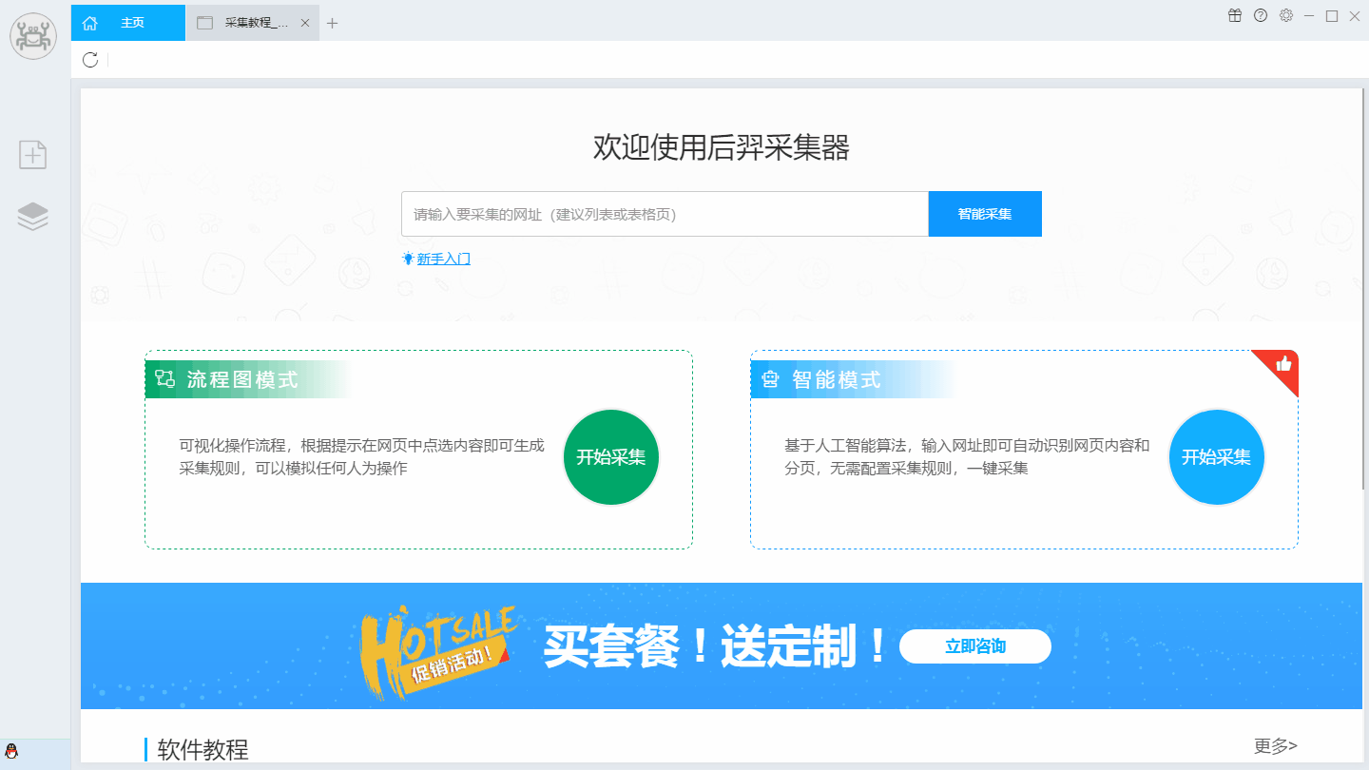Click the 软件教程 section heading
The width and height of the screenshot is (1369, 770).
[203, 750]
